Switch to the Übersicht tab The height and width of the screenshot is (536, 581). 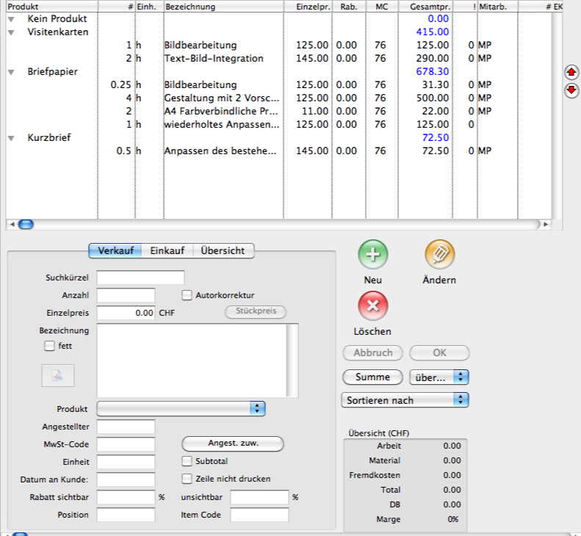click(x=223, y=251)
